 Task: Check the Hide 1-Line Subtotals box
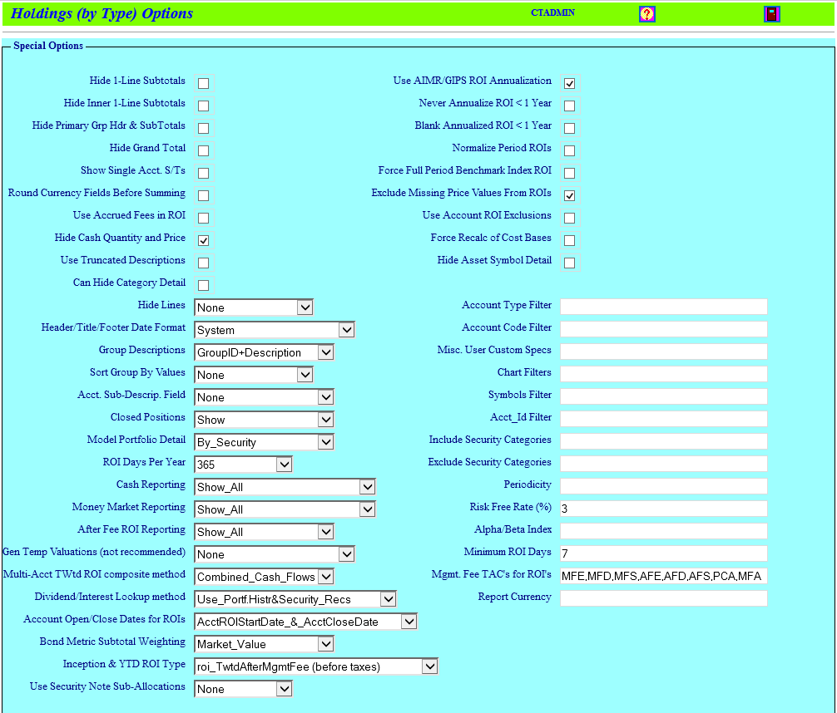click(x=203, y=82)
